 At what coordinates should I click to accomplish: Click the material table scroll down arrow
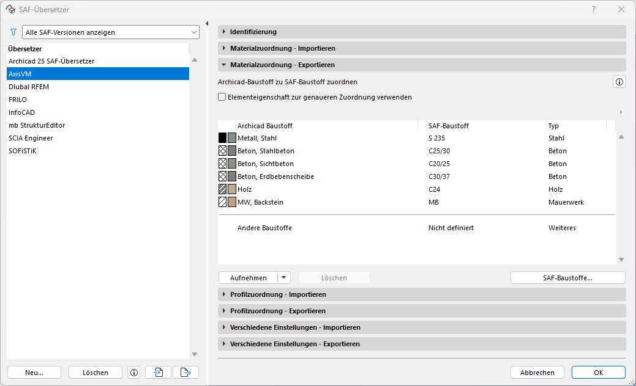coord(621,260)
